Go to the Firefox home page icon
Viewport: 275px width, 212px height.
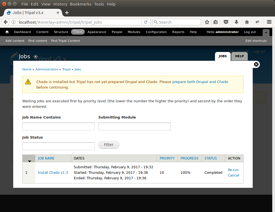247,22
